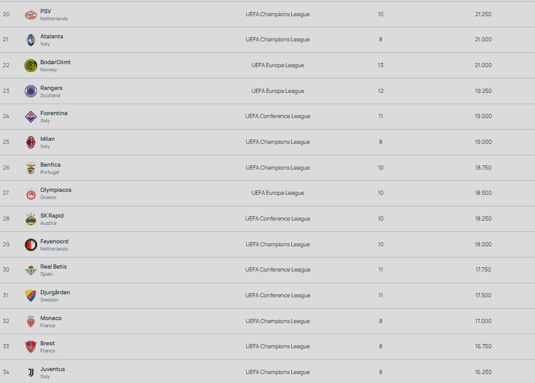The width and height of the screenshot is (535, 383).
Task: Select the Bodø/Glimt yellow crest
Action: (31, 65)
